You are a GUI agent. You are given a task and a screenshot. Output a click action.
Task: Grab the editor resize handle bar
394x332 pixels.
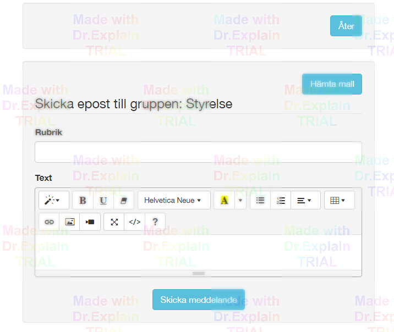coord(198,273)
